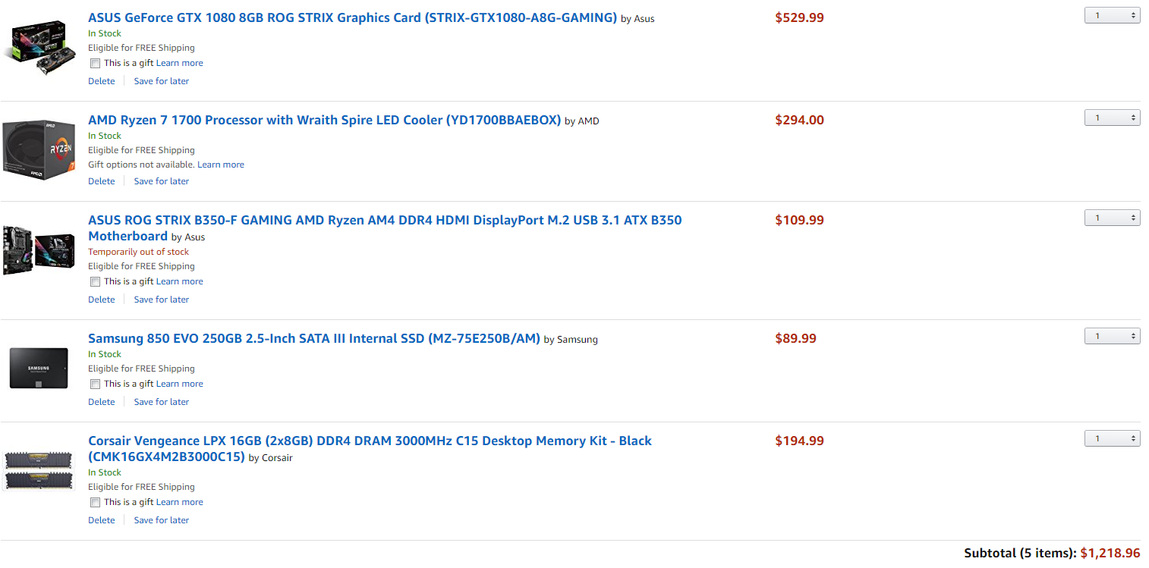Open the ASUS ROG STRIX B350-F GAMING title link
This screenshot has height=568, width=1149.
[x=385, y=228]
